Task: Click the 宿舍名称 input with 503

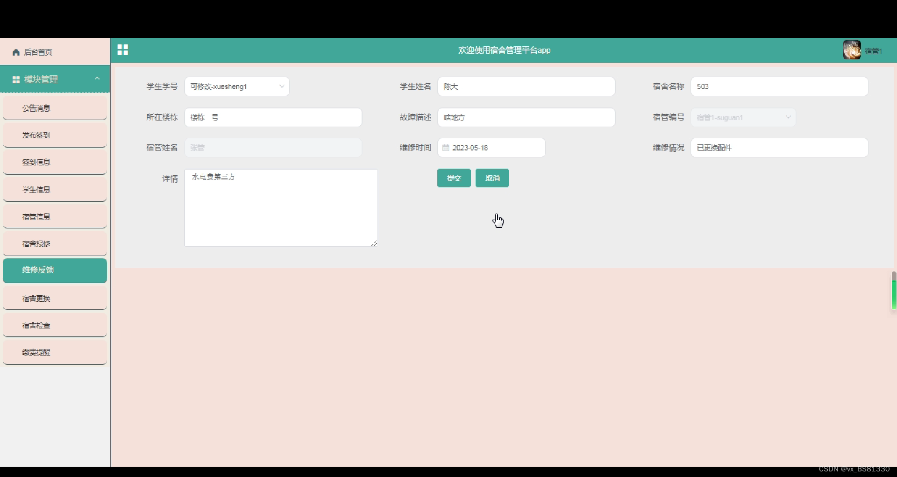Action: [779, 86]
